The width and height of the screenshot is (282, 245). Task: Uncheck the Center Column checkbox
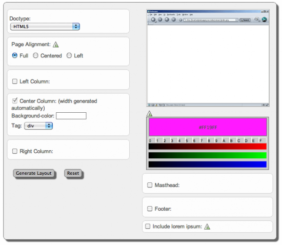[15, 100]
